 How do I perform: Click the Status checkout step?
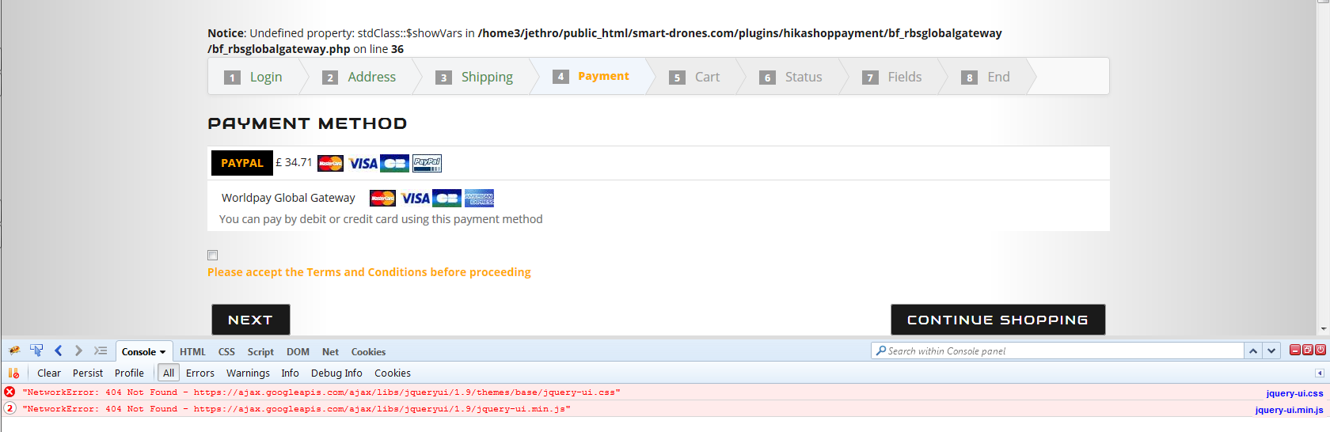(791, 77)
